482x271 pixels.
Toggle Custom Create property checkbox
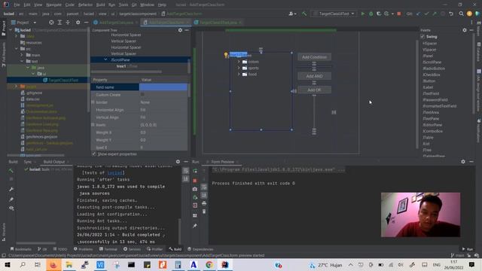(x=142, y=95)
